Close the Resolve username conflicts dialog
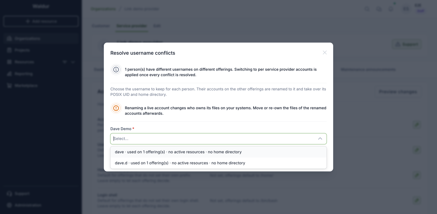This screenshot has width=437, height=214. [325, 53]
